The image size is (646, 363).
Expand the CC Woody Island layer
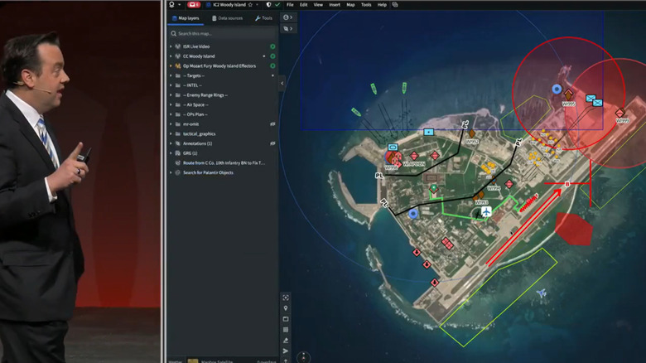[171, 56]
